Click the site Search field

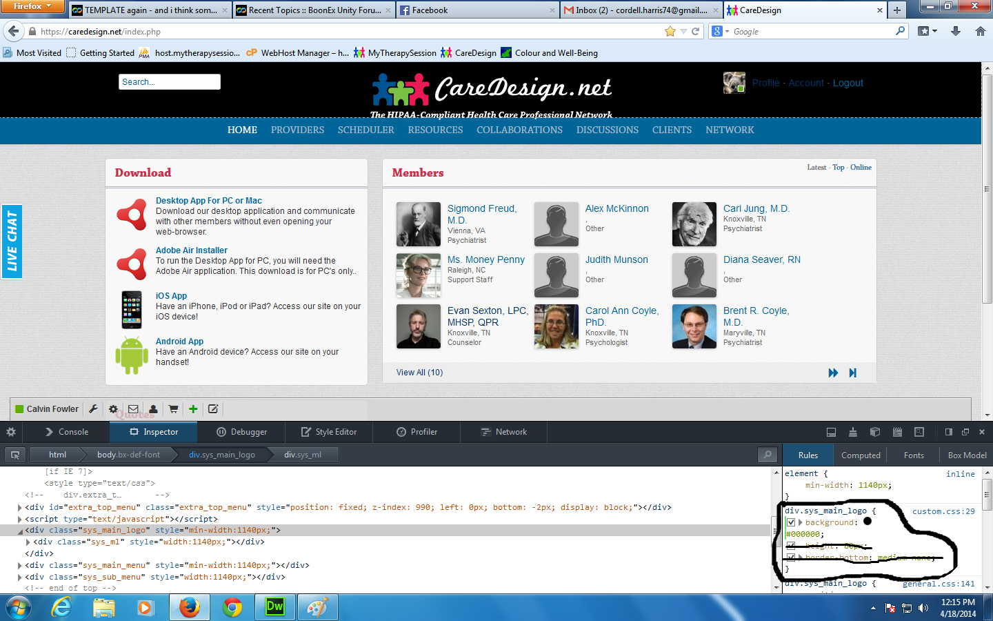tap(170, 82)
